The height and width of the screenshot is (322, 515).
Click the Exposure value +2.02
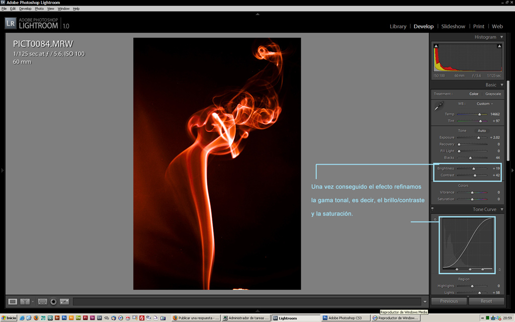click(495, 137)
